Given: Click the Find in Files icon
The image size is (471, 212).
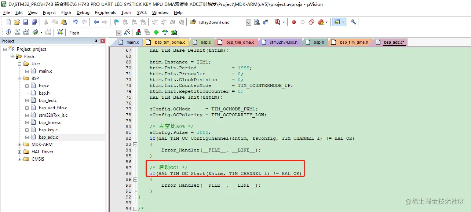Looking at the screenshot, I should coord(193,22).
